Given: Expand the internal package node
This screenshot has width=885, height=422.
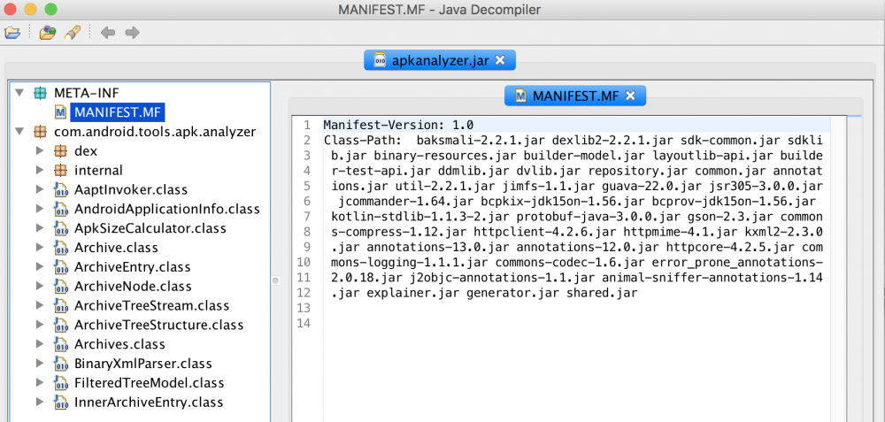Looking at the screenshot, I should (x=40, y=170).
